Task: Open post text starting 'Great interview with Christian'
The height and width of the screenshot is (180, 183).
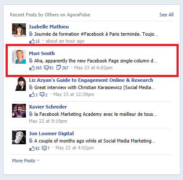Action: pyautogui.click(x=95, y=87)
